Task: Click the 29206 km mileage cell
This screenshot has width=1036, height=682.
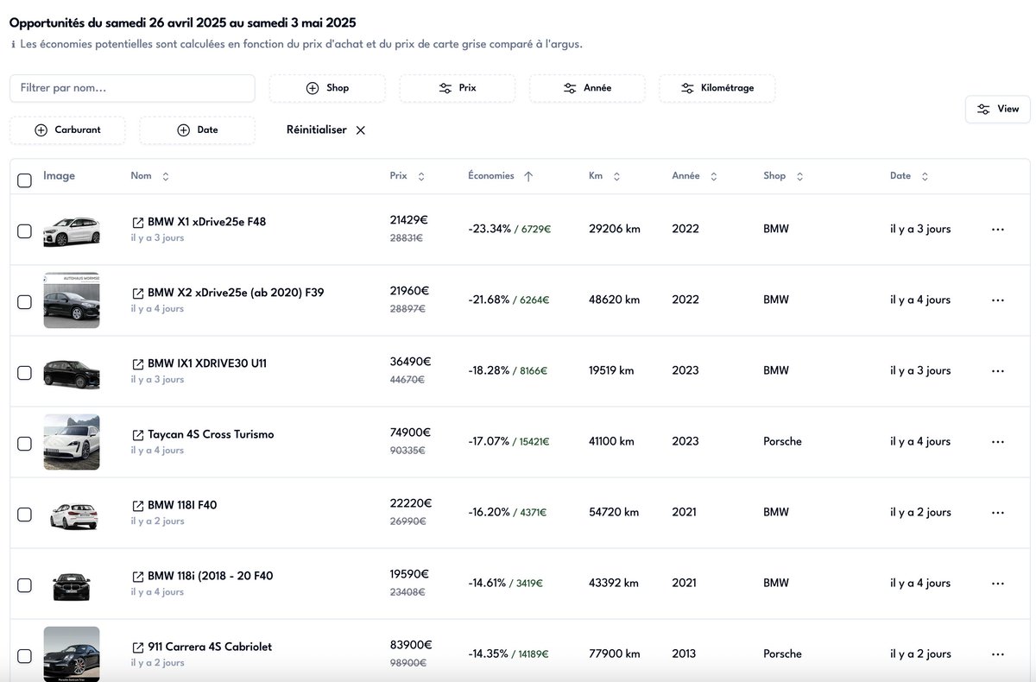Action: [615, 229]
